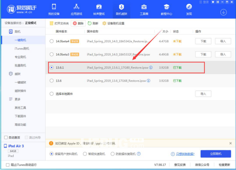The image size is (236, 170).
Task: Toggle the 跳过向导 checkbox
Action: [26, 138]
